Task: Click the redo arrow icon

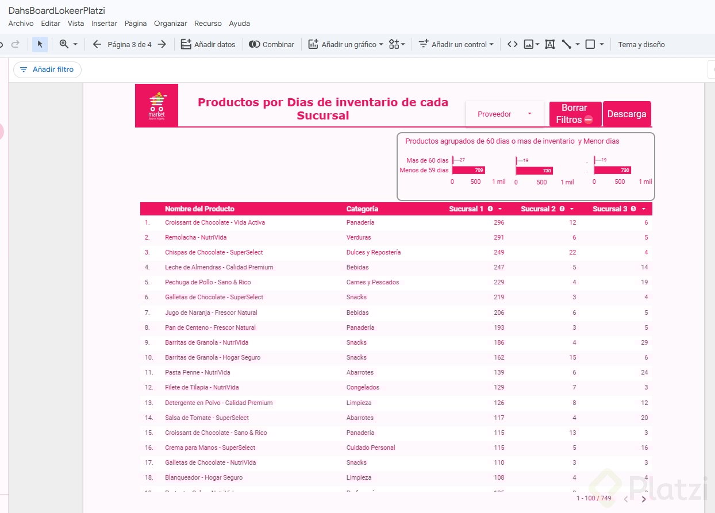Action: pyautogui.click(x=16, y=44)
